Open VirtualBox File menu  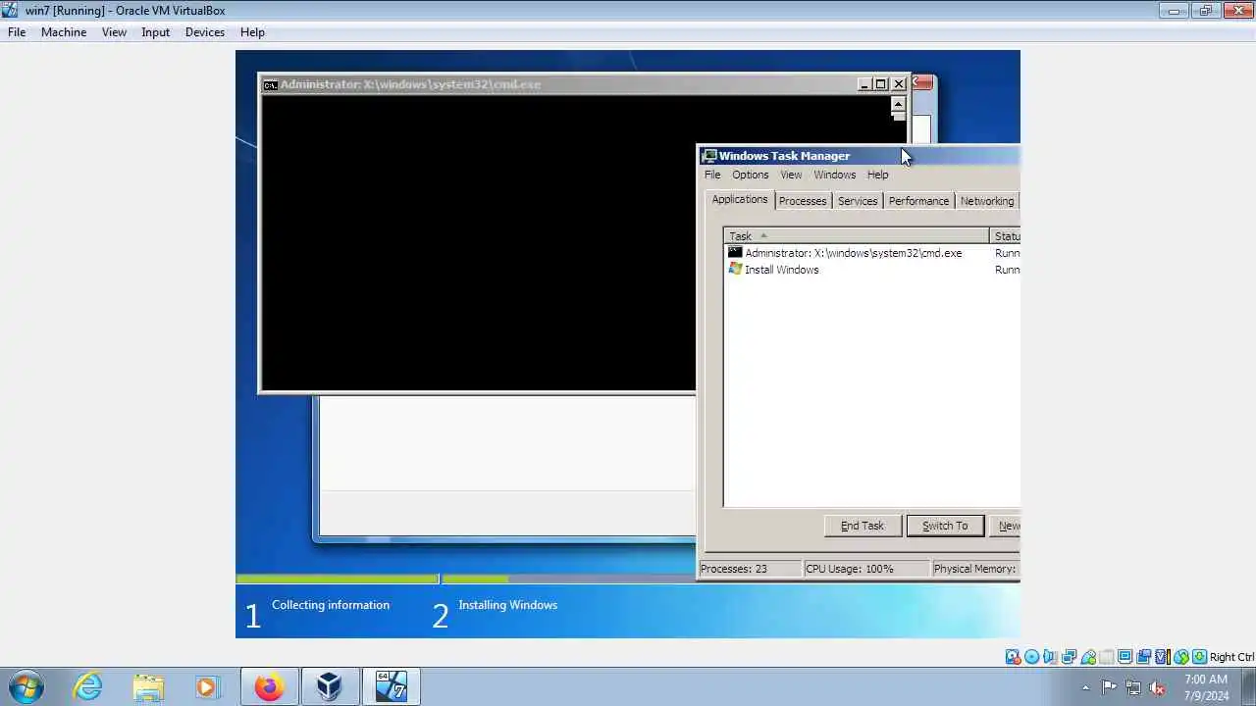[17, 32]
